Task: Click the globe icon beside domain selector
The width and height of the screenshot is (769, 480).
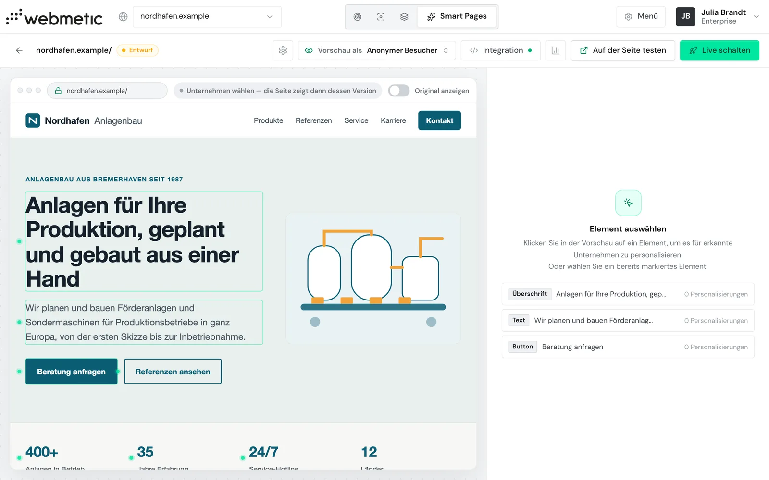Action: click(x=123, y=17)
